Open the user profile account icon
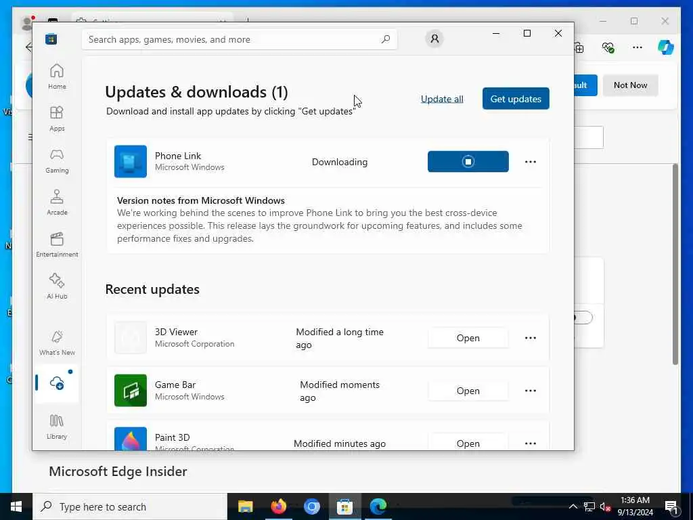The image size is (693, 520). pos(434,39)
